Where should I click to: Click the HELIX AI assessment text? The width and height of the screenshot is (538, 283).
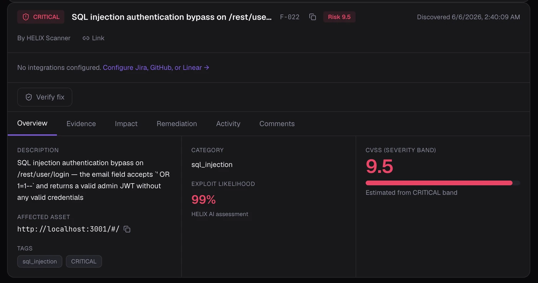[x=220, y=214]
